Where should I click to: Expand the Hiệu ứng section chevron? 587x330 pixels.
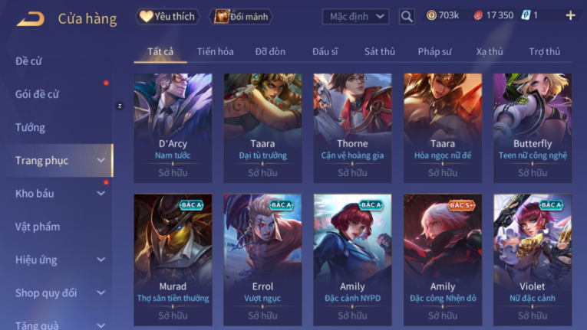coord(101,260)
